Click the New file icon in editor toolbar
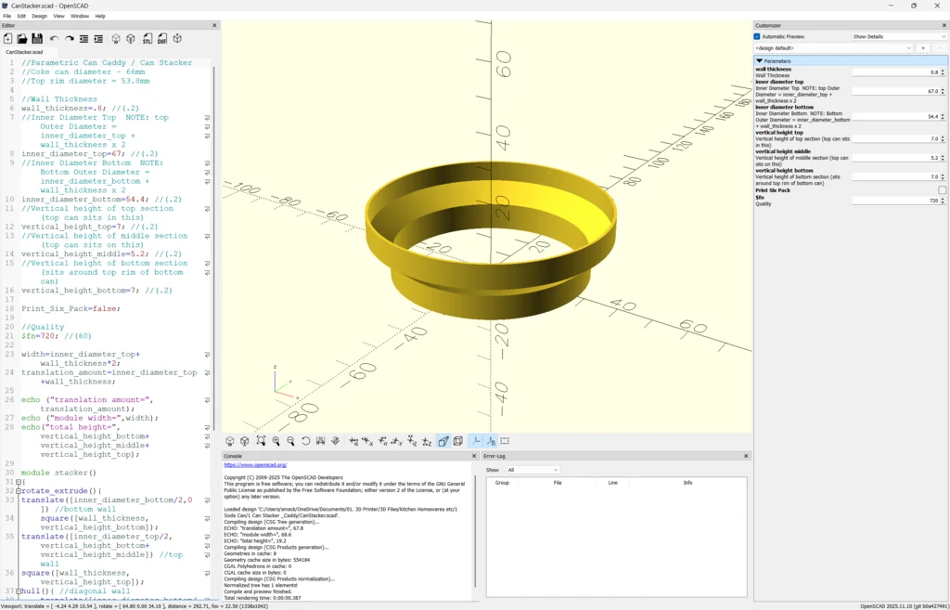Viewport: 950px width, 610px height. (8, 39)
